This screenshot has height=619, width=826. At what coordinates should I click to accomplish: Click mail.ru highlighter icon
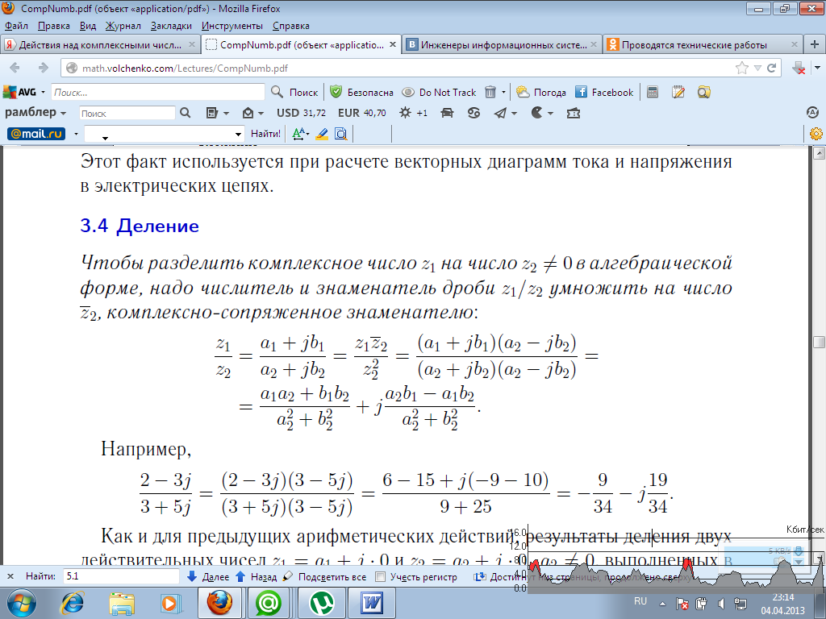pos(322,134)
